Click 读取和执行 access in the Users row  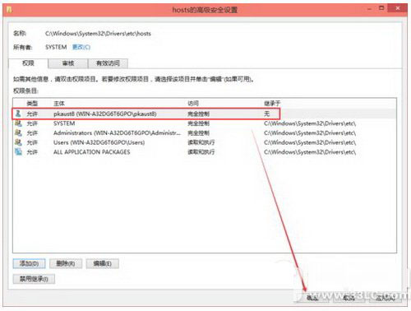point(201,142)
